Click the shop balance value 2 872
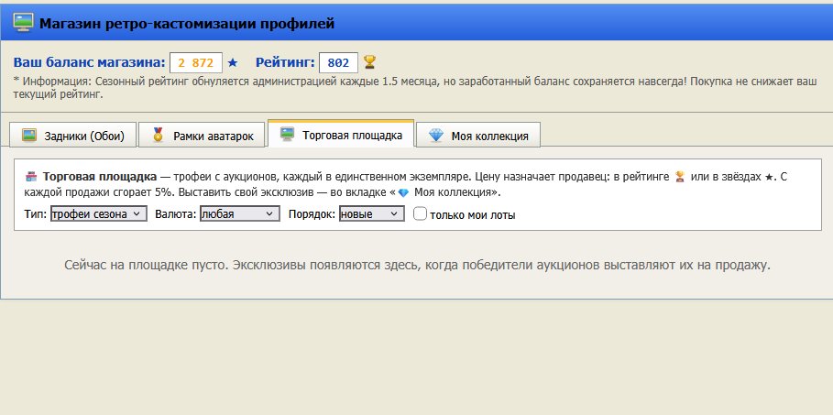This screenshot has width=833, height=415. pos(196,62)
